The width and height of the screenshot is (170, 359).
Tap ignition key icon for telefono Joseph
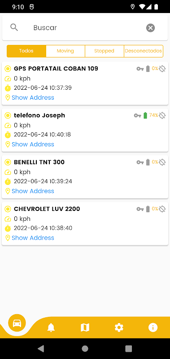tap(137, 116)
